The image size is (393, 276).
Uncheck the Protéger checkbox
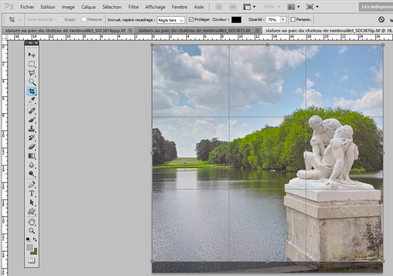[x=191, y=19]
